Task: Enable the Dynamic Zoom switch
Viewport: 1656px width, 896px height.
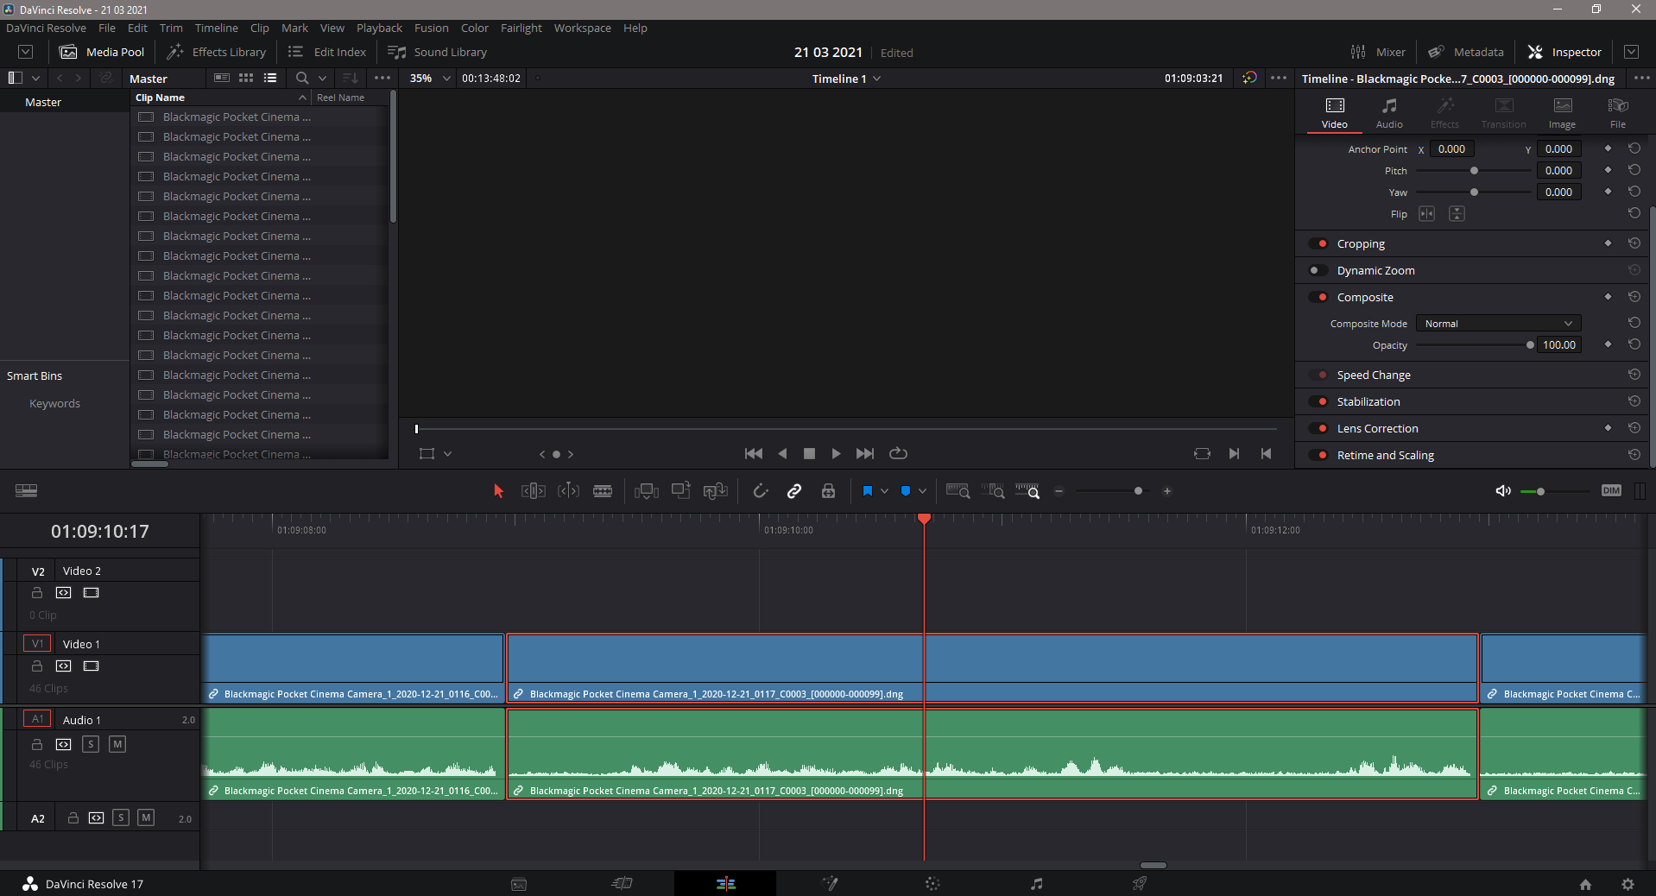Action: pyautogui.click(x=1318, y=270)
